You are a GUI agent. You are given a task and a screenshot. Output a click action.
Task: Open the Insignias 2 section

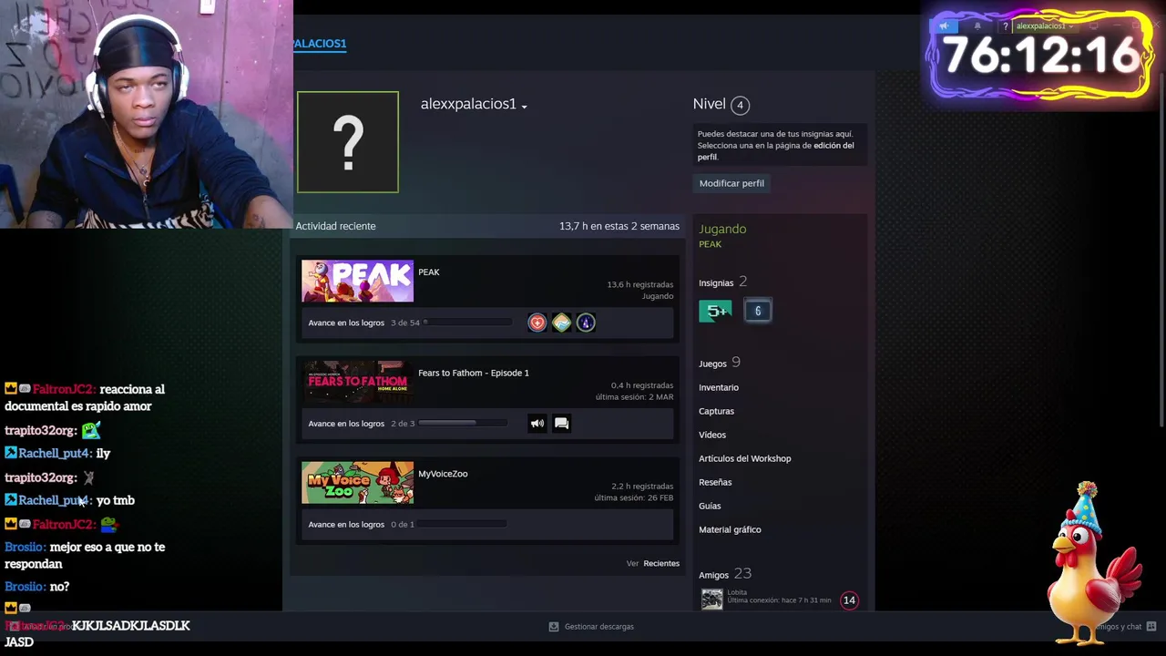(x=723, y=282)
